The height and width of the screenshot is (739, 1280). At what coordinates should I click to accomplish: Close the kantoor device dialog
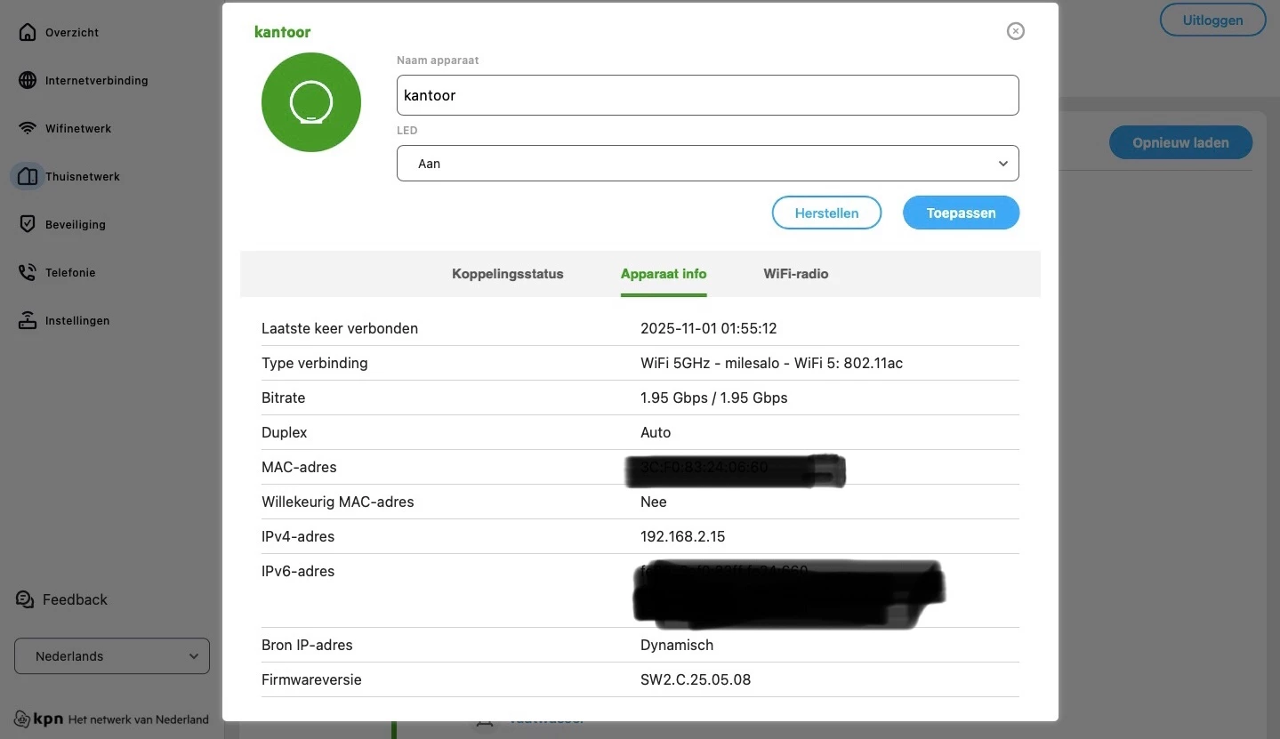tap(1016, 31)
